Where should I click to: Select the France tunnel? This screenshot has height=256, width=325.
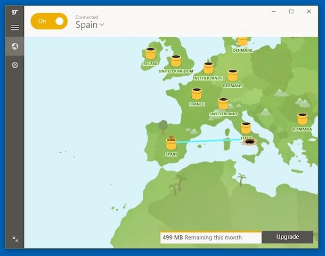click(197, 94)
